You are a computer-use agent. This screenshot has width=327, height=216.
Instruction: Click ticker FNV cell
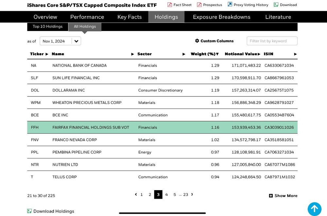coord(35,140)
